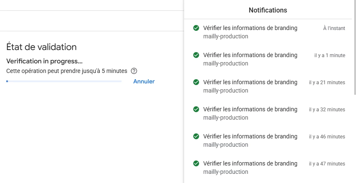The width and height of the screenshot is (356, 183).
Task: Click the green check icon for the 47 minutes notification
Action: (x=196, y=163)
